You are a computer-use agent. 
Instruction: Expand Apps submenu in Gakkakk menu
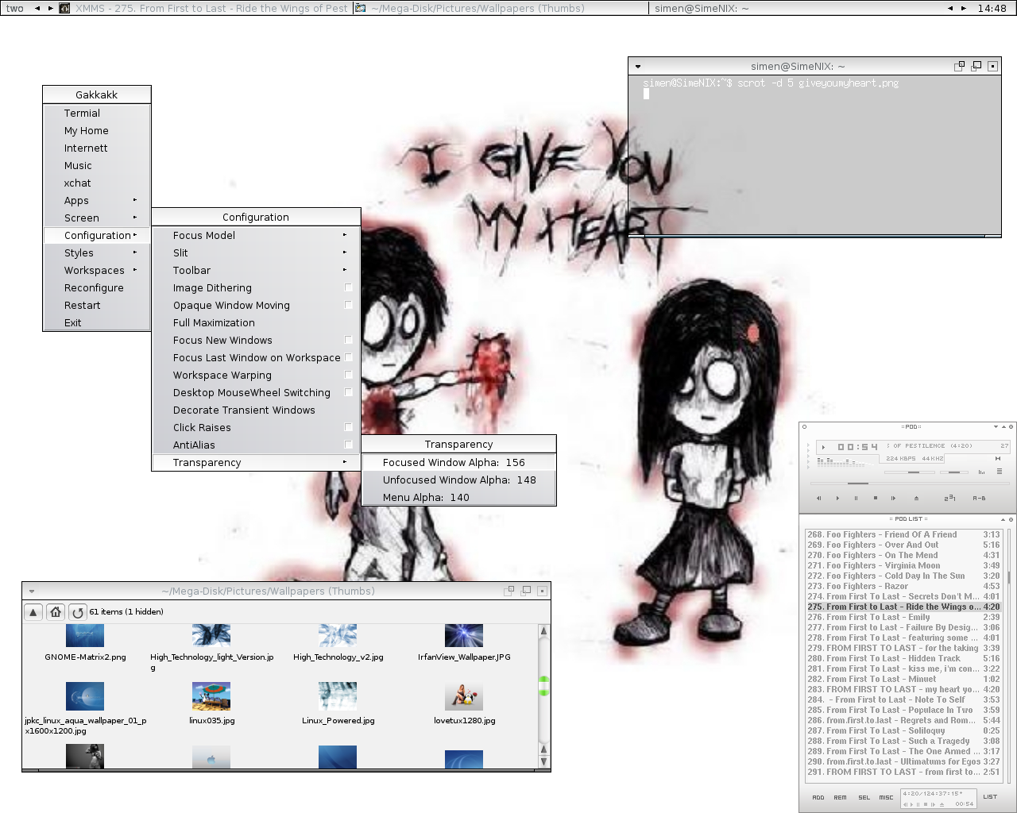(x=97, y=200)
